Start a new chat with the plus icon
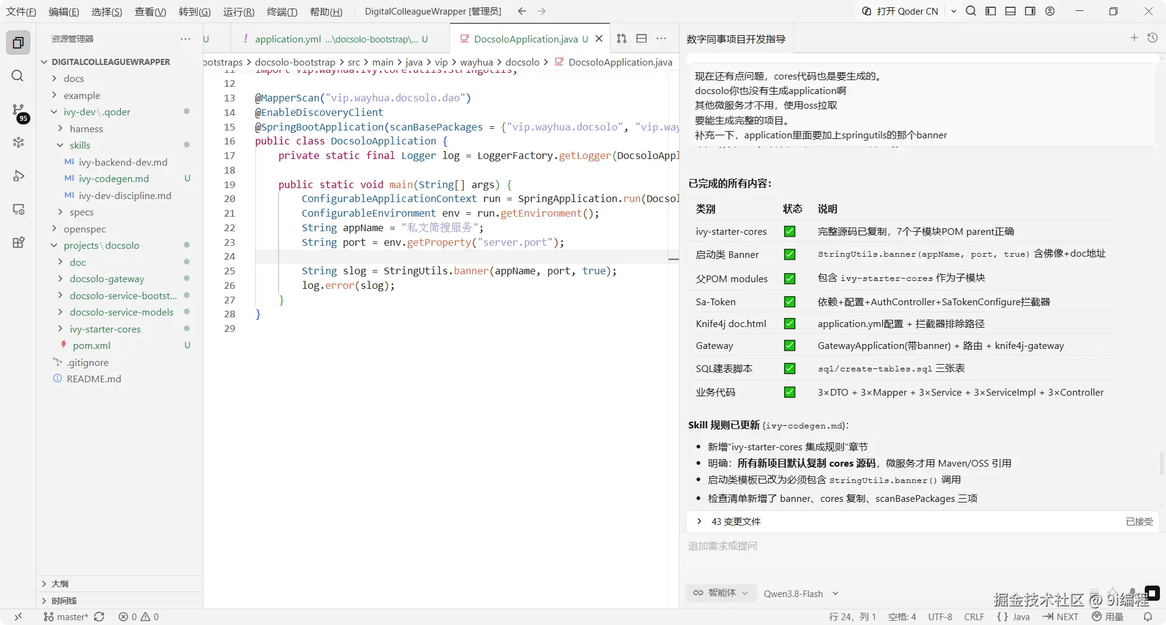This screenshot has height=625, width=1166. [1134, 38]
